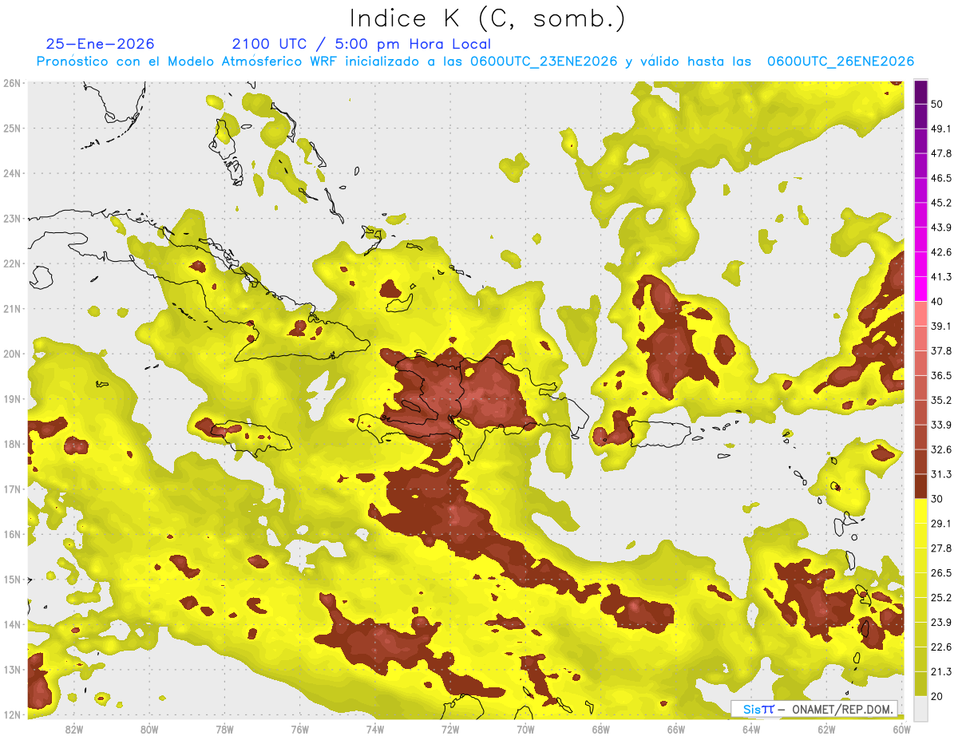Click the colorbar value 33.9

tap(941, 425)
